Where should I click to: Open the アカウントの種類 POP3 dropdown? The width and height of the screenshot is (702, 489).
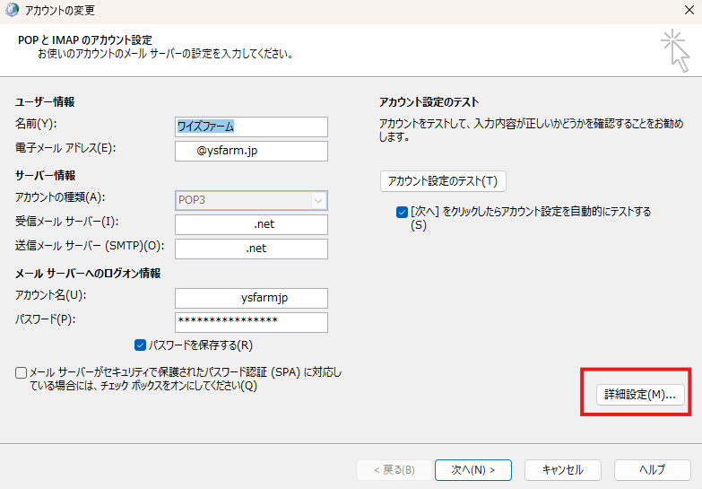click(252, 200)
